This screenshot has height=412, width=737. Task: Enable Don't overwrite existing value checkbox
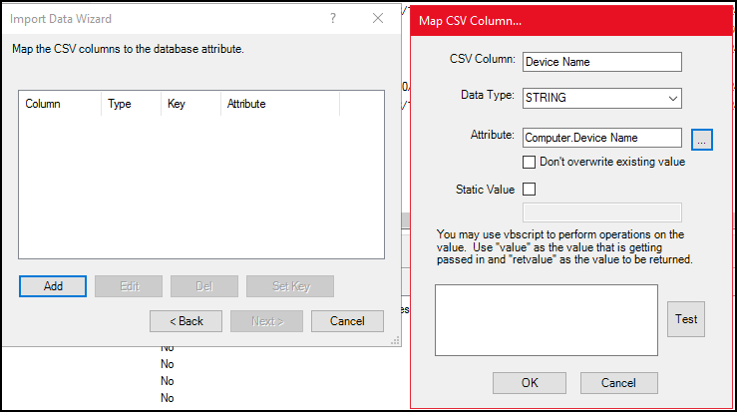[530, 162]
